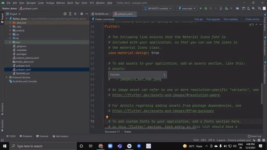Open the Build menu
The image size is (267, 150).
click(x=70, y=3)
